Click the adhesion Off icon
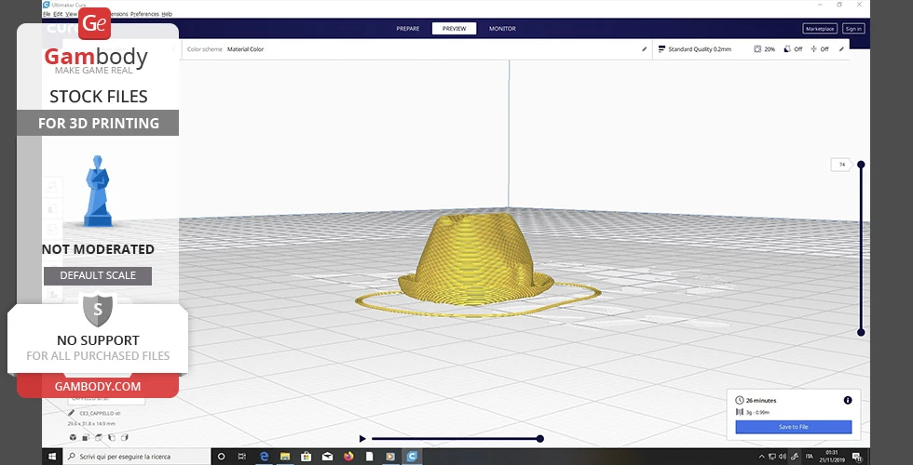 click(x=814, y=49)
